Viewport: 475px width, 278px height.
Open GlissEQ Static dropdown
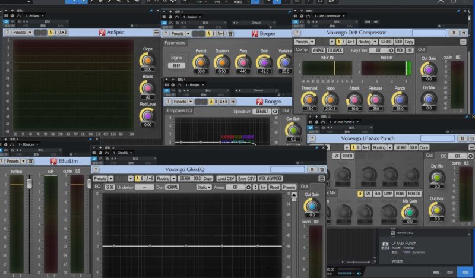click(x=204, y=187)
